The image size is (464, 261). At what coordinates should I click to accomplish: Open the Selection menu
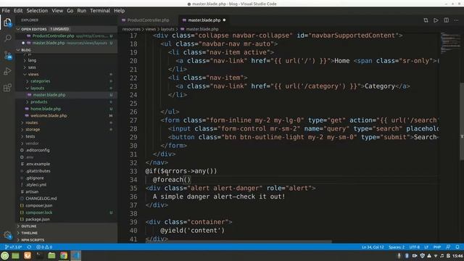click(37, 11)
